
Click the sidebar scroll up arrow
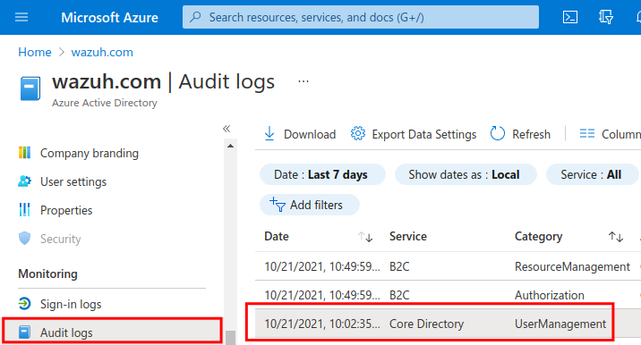[231, 146]
